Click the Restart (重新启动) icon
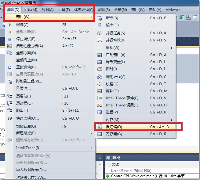 (x=10, y=67)
